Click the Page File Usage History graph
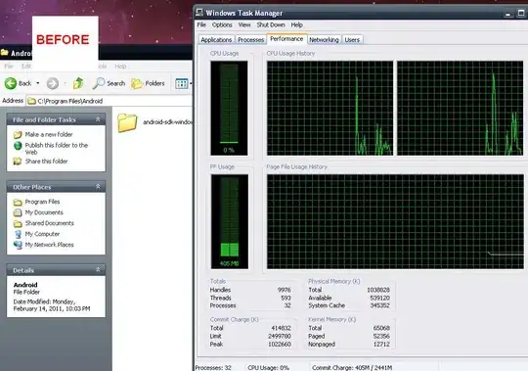This screenshot has width=528, height=371. point(395,221)
